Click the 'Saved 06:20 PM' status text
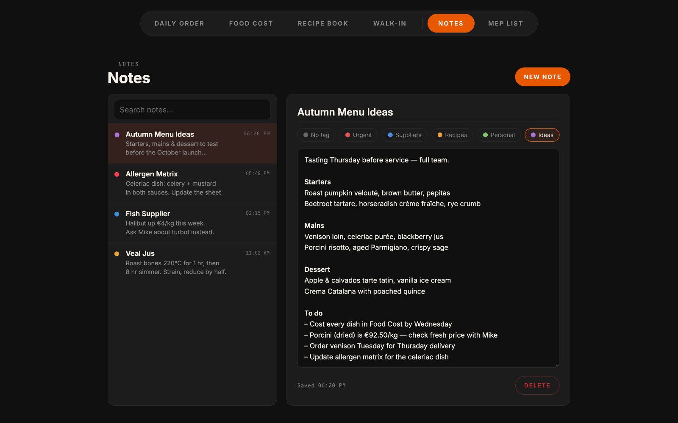 click(322, 385)
